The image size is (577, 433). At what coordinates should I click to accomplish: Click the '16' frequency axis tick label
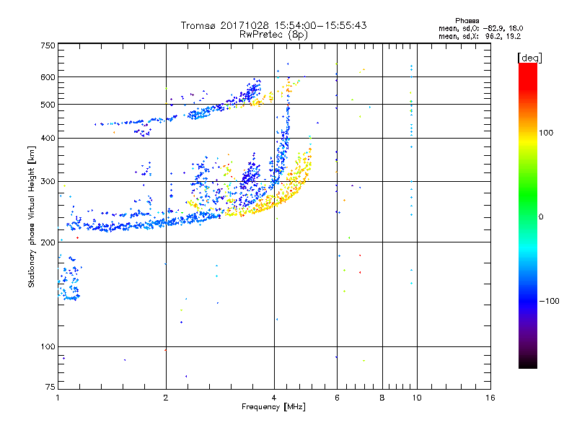[x=490, y=398]
